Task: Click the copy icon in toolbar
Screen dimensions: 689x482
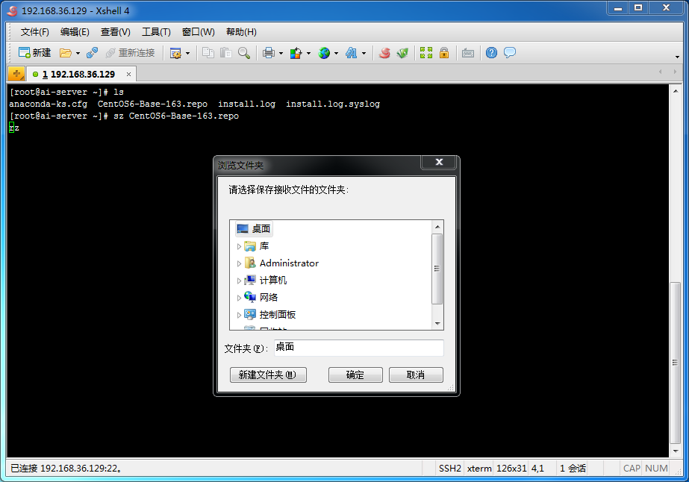Action: point(208,53)
